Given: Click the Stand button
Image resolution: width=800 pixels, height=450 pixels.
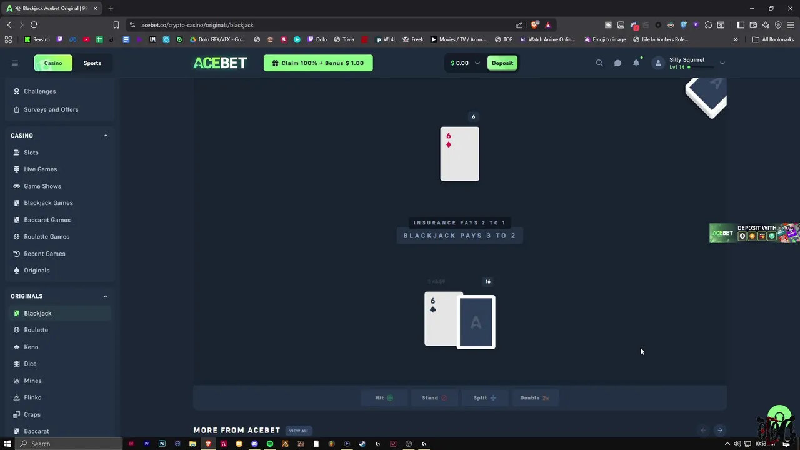Looking at the screenshot, I should (x=434, y=398).
